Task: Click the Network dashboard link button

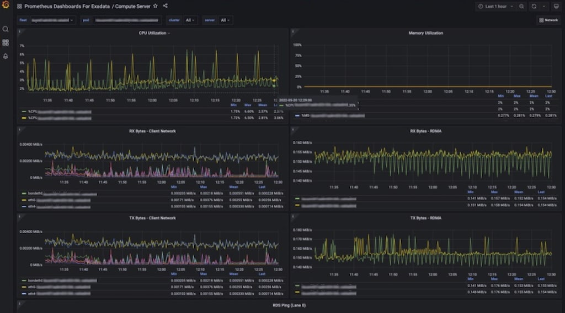Action: pyautogui.click(x=548, y=20)
